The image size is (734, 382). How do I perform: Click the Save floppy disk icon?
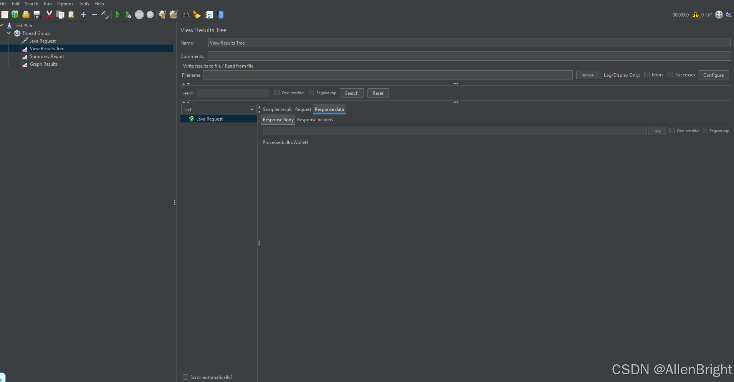point(37,15)
